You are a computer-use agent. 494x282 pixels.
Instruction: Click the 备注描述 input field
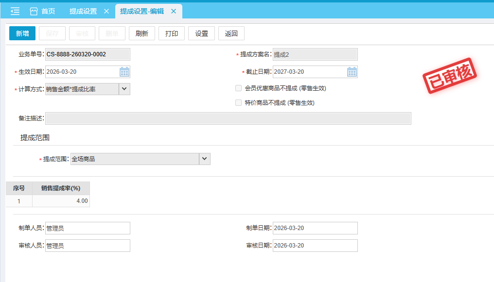pos(228,118)
